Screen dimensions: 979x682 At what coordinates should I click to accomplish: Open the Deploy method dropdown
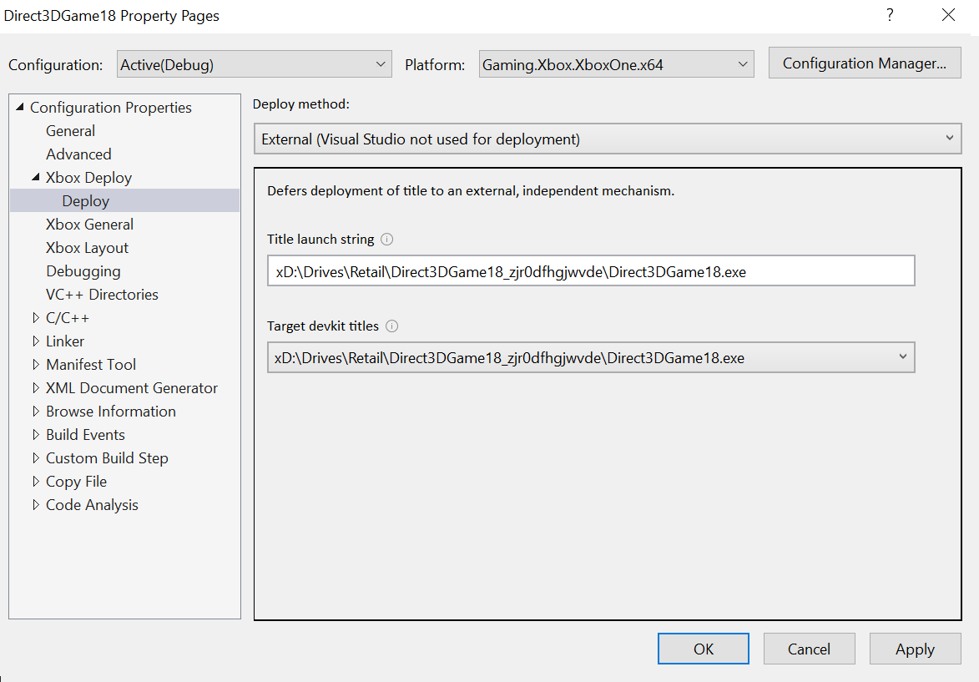(x=608, y=139)
